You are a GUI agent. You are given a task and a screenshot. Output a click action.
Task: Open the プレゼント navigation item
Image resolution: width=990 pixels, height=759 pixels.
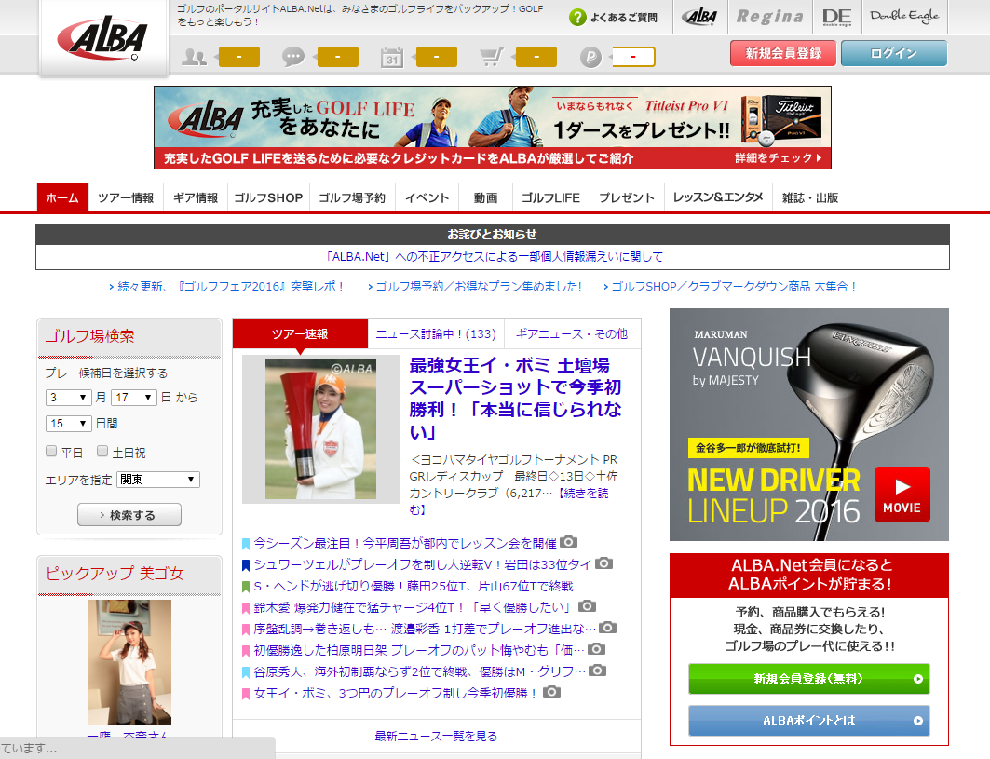pos(627,197)
